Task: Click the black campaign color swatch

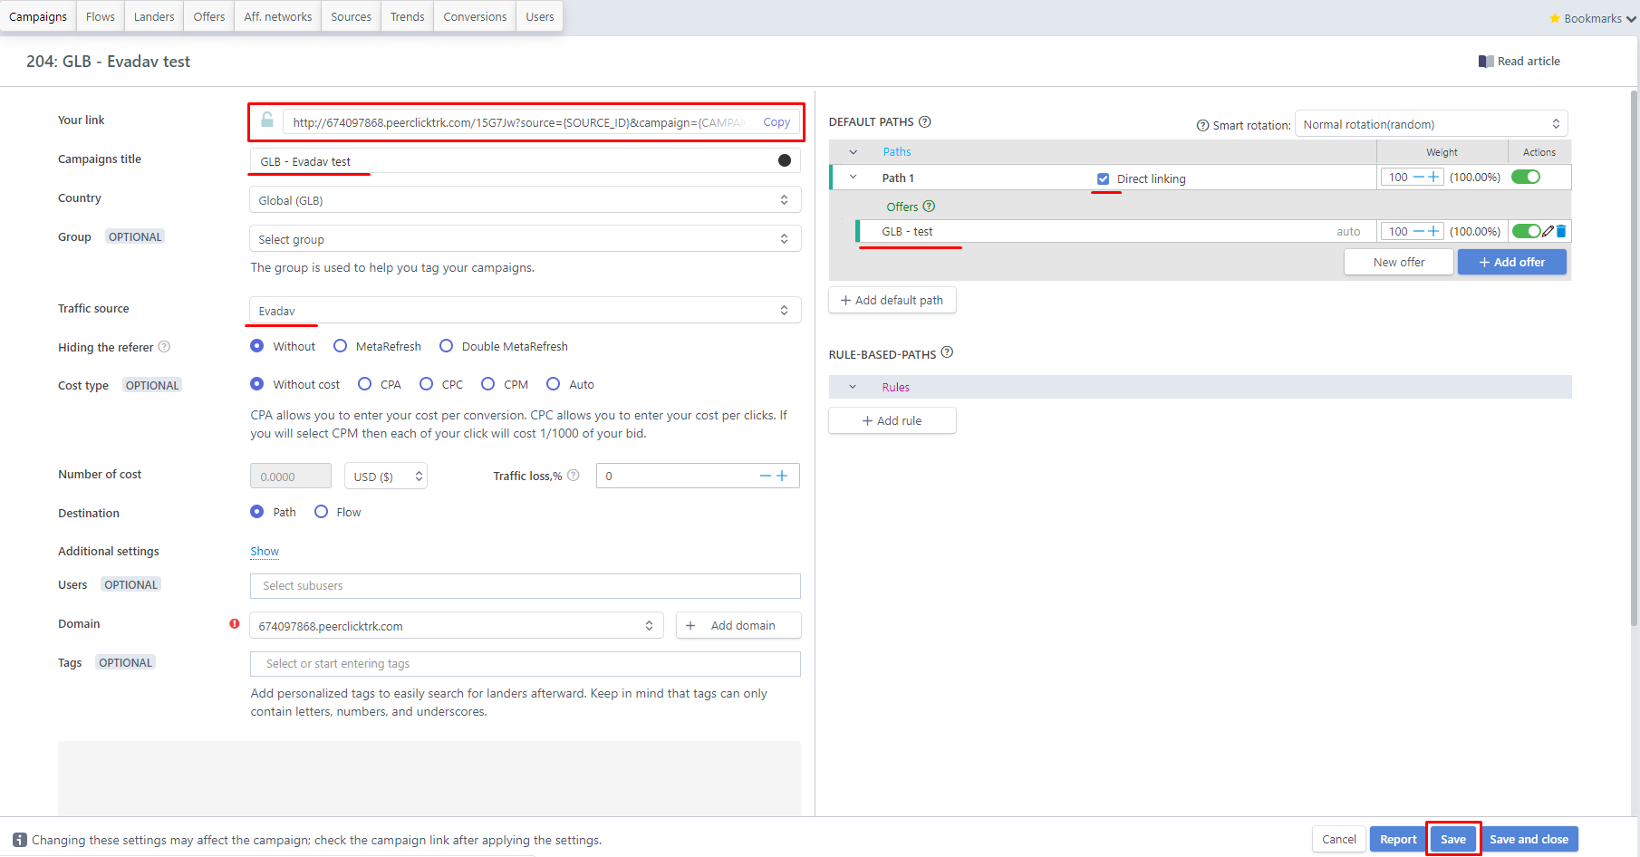Action: (785, 160)
